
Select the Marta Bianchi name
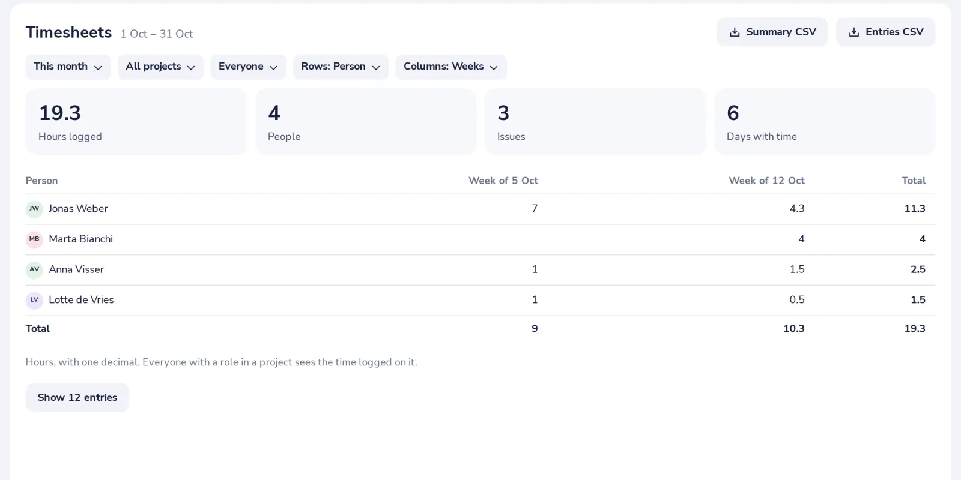(81, 239)
